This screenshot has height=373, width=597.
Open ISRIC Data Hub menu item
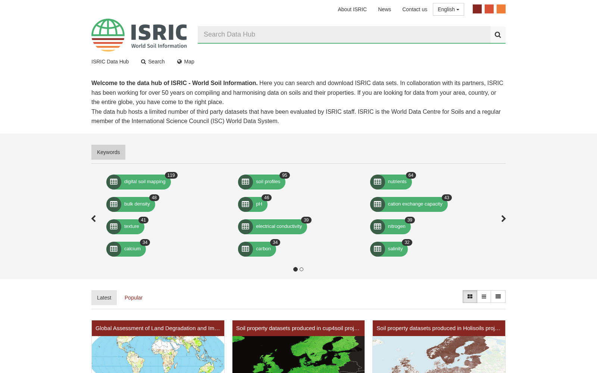click(110, 62)
